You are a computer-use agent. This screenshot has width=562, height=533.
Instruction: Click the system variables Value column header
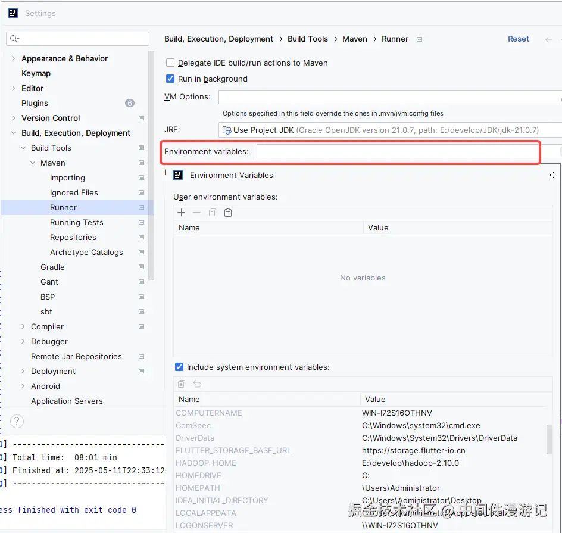click(454, 399)
